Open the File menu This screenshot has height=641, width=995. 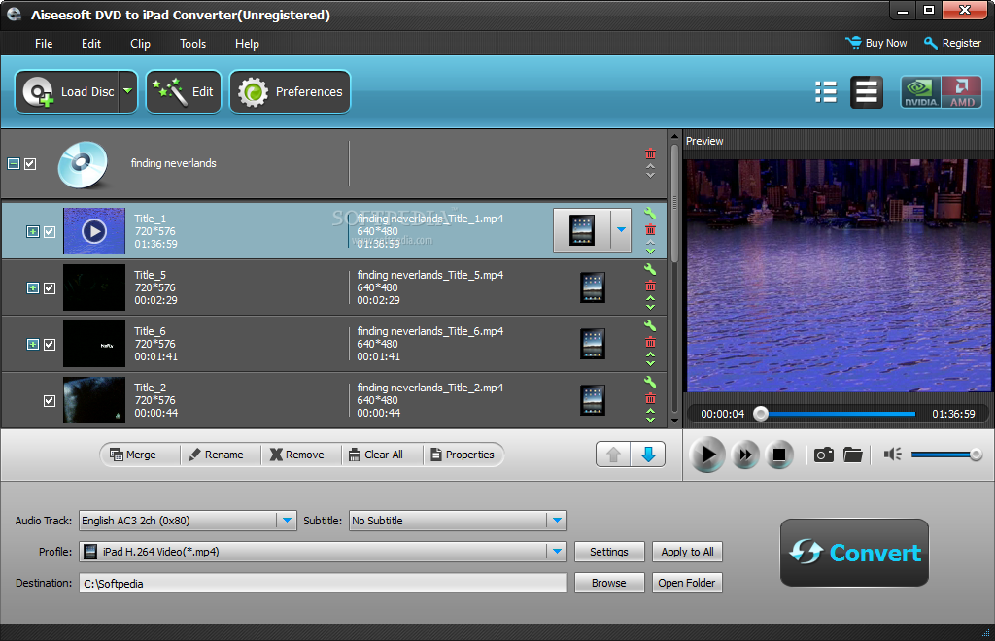[44, 44]
